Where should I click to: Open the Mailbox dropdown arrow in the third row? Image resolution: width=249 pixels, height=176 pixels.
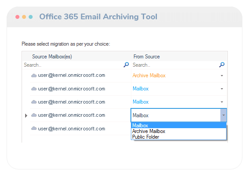(222, 102)
